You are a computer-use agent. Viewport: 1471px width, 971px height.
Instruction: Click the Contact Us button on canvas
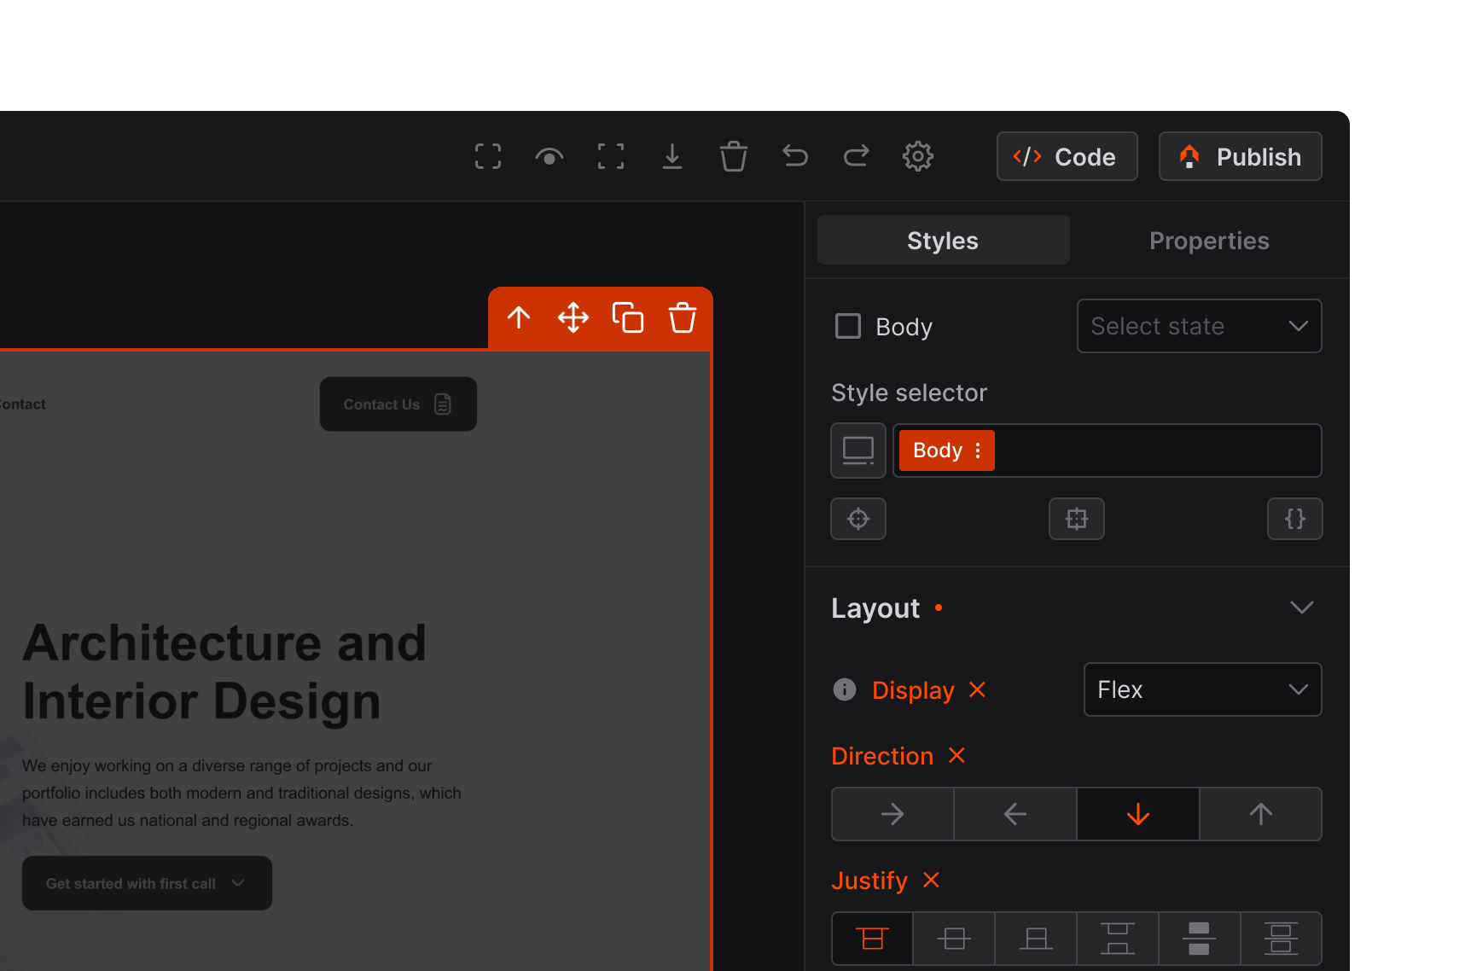pos(398,404)
